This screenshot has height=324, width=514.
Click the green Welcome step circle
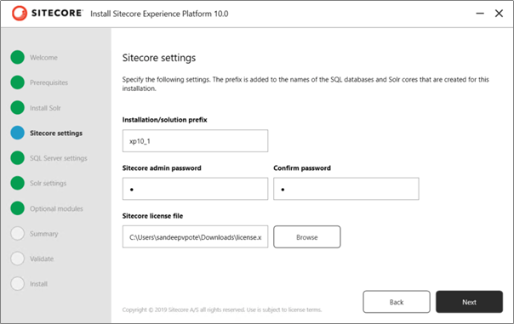pyautogui.click(x=17, y=57)
